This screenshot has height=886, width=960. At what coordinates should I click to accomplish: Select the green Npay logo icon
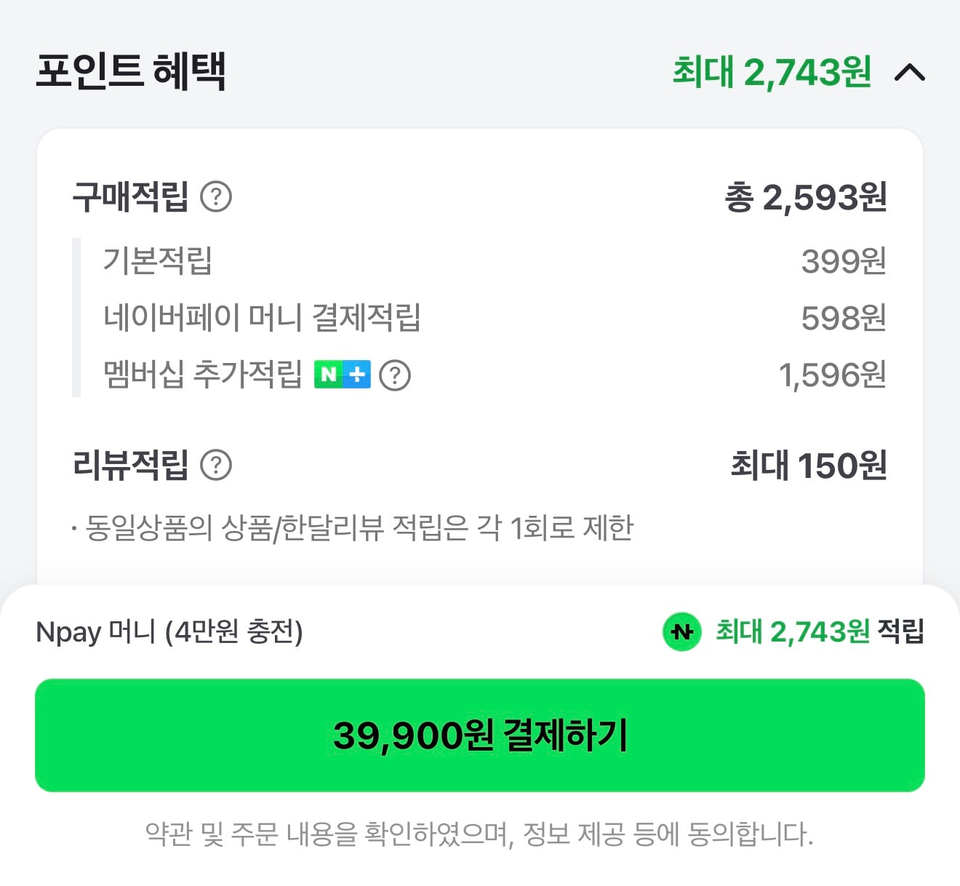[x=682, y=633]
